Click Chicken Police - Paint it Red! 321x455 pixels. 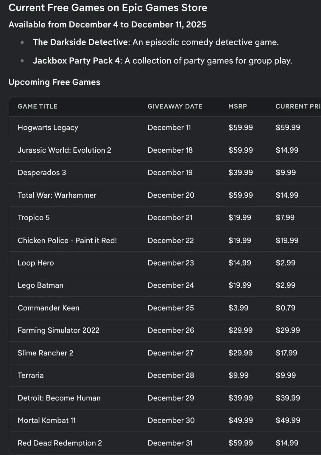click(67, 240)
